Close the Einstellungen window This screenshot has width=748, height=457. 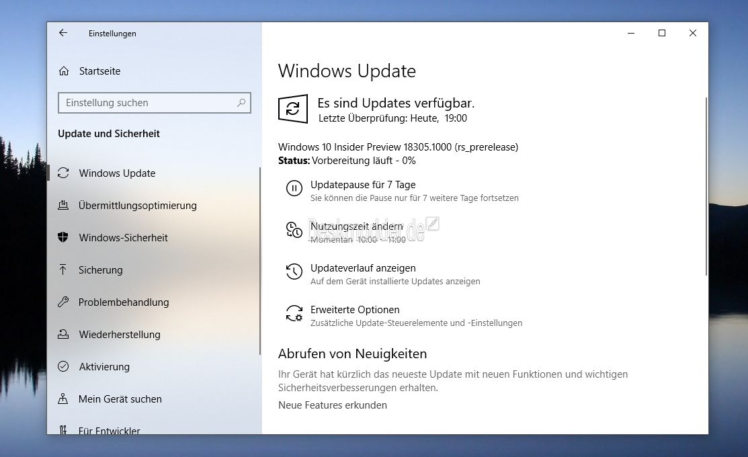693,33
